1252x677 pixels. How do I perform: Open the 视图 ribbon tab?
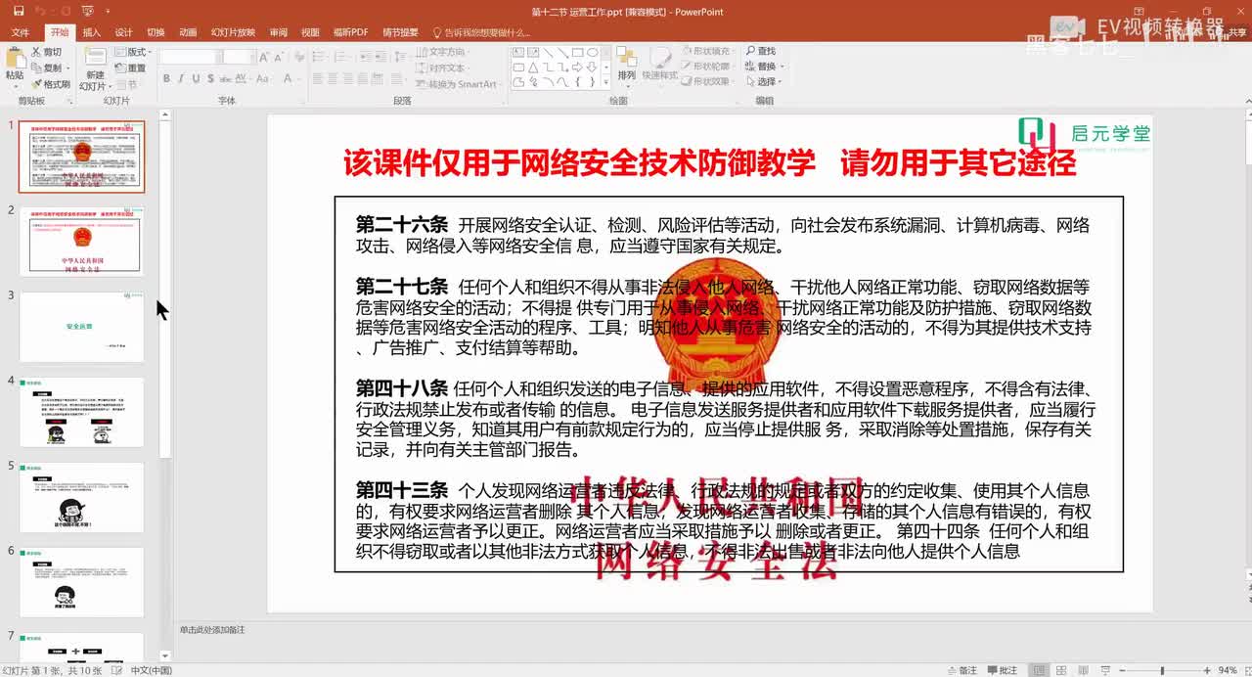tap(310, 32)
